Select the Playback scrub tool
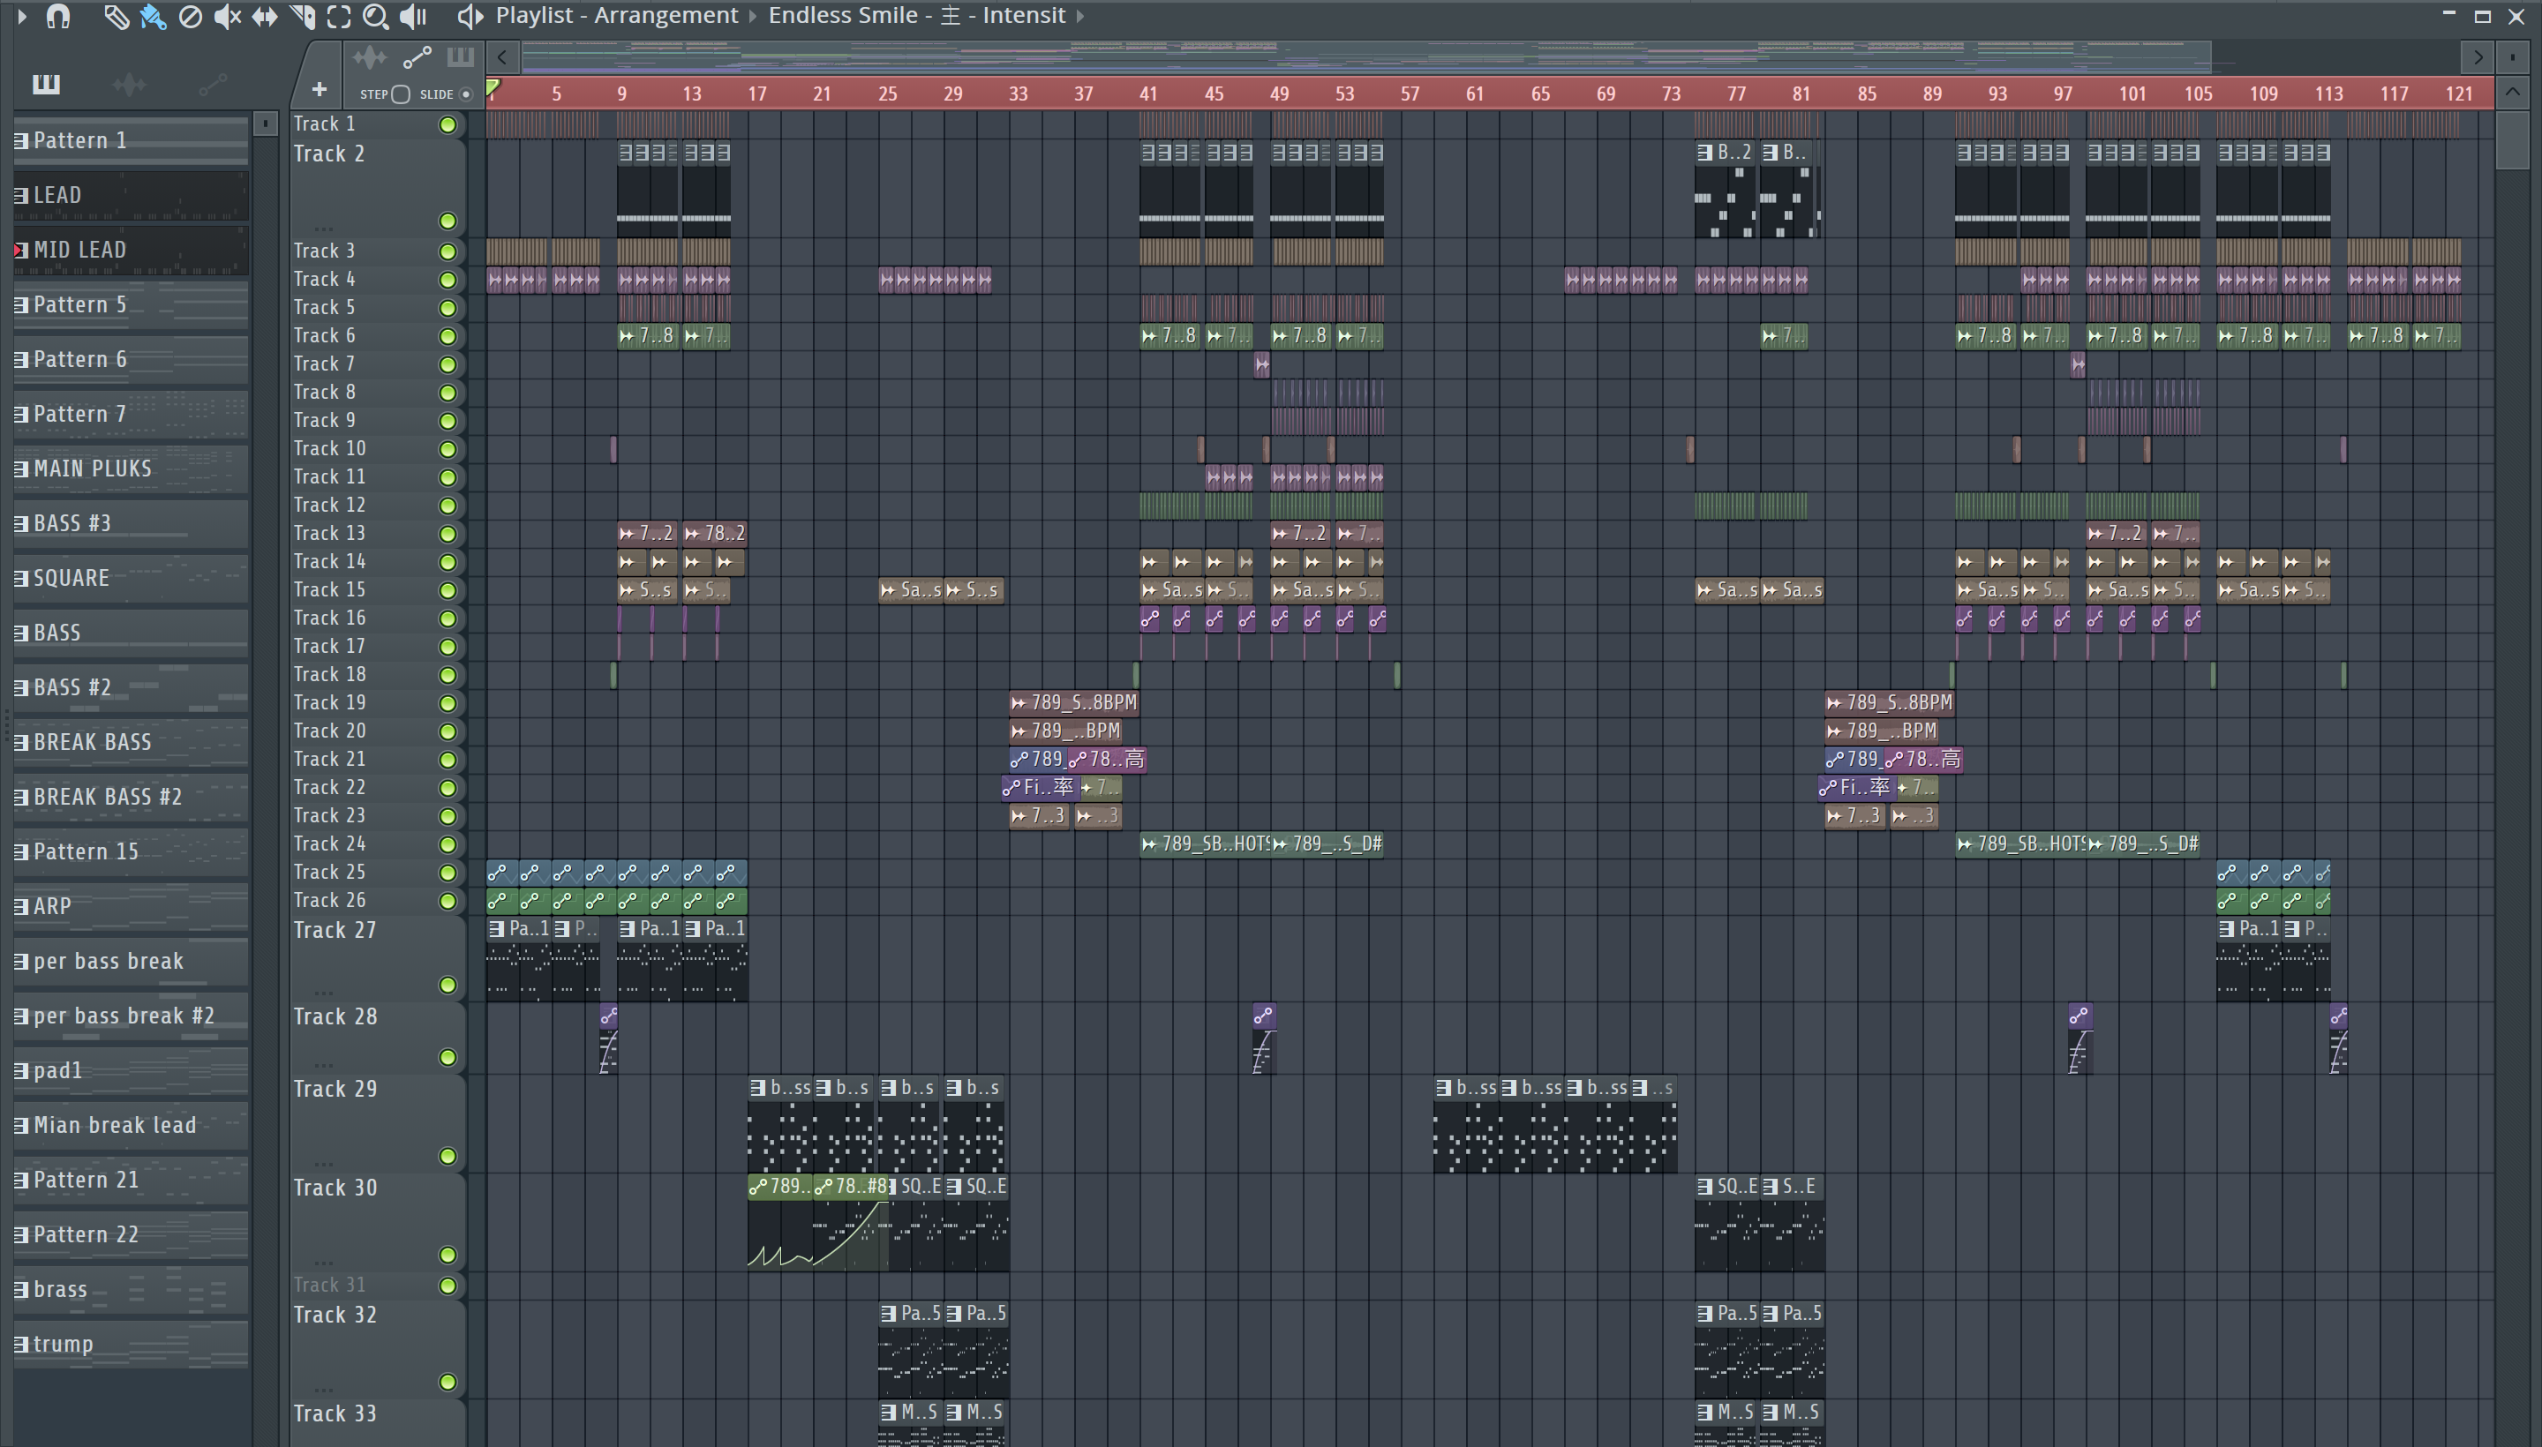This screenshot has width=2542, height=1447. coord(414,16)
